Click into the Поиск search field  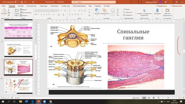94,2
